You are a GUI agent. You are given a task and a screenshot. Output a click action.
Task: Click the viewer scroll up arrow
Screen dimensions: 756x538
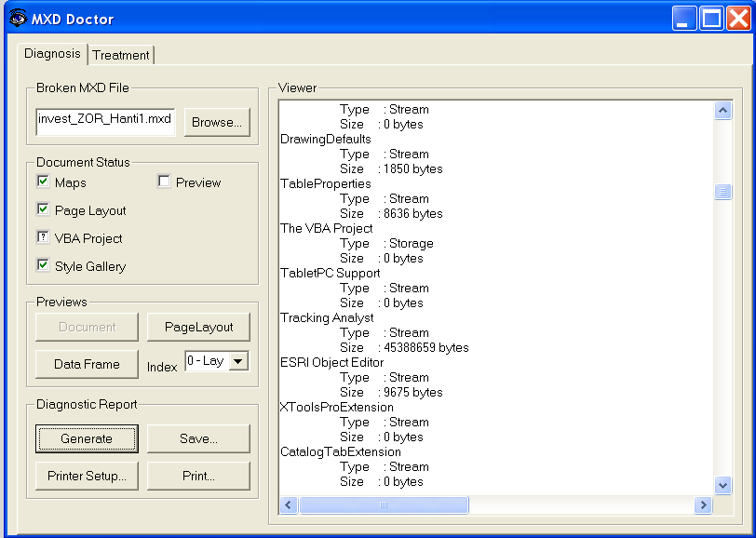click(722, 111)
